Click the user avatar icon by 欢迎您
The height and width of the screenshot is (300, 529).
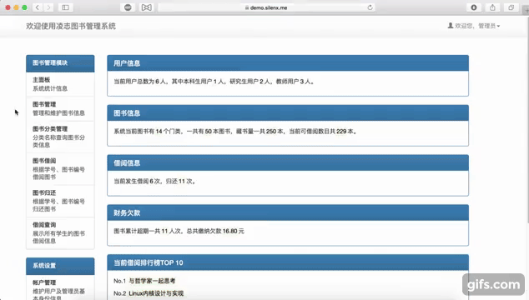click(x=451, y=26)
